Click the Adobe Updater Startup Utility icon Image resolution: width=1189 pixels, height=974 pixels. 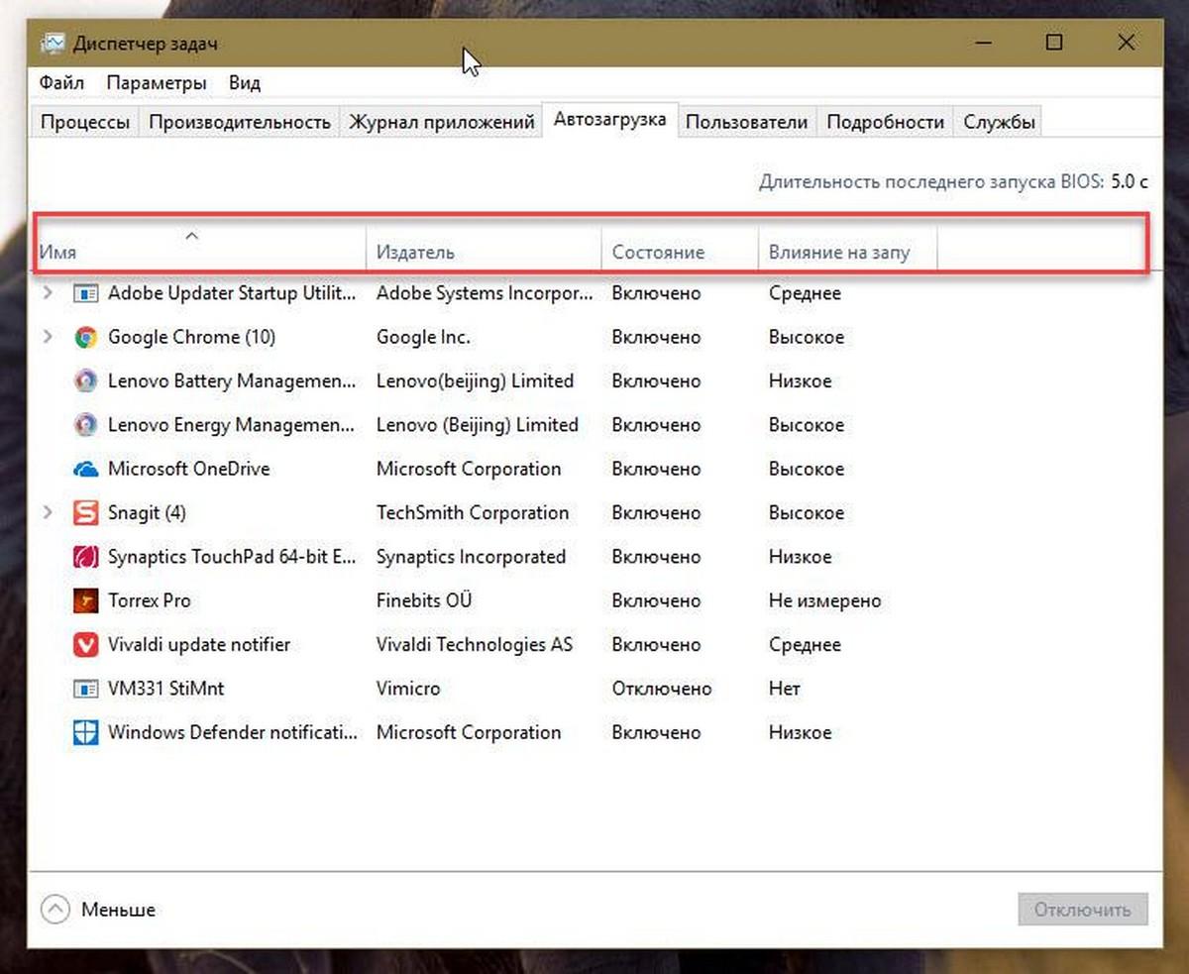coord(86,293)
